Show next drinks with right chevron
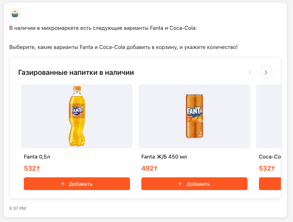Screen dimensions: 293x222 pos(266,72)
